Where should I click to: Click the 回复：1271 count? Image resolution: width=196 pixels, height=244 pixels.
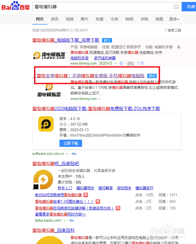[168, 195]
